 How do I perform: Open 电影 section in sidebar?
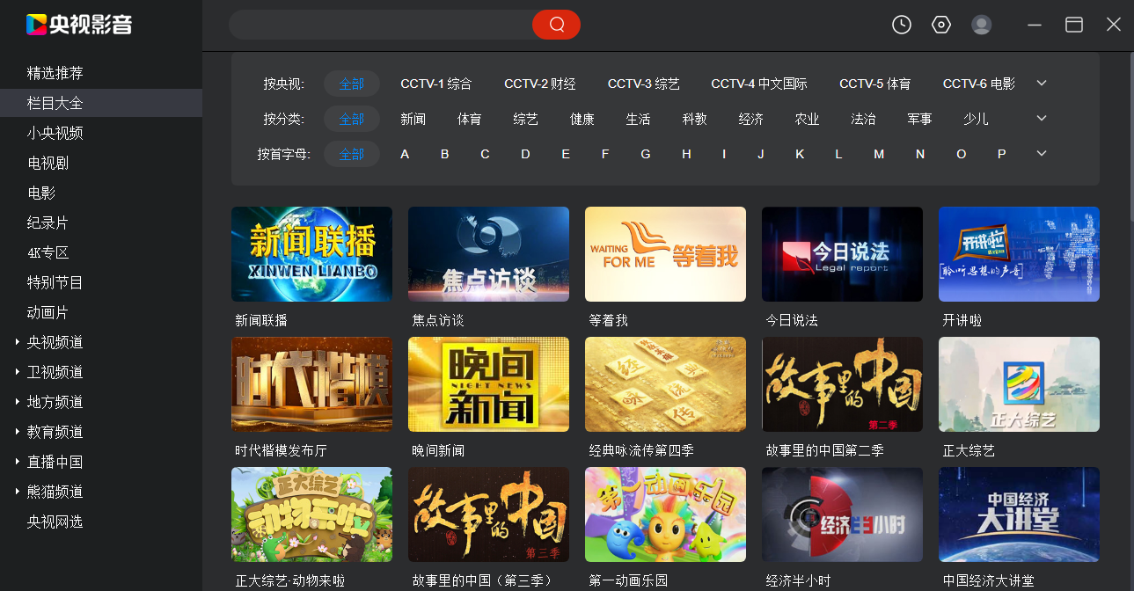pyautogui.click(x=41, y=193)
